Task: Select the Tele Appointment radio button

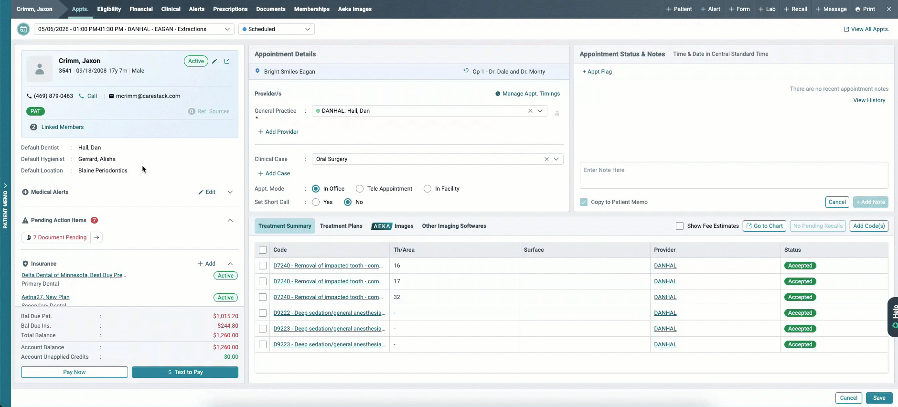Action: click(360, 189)
